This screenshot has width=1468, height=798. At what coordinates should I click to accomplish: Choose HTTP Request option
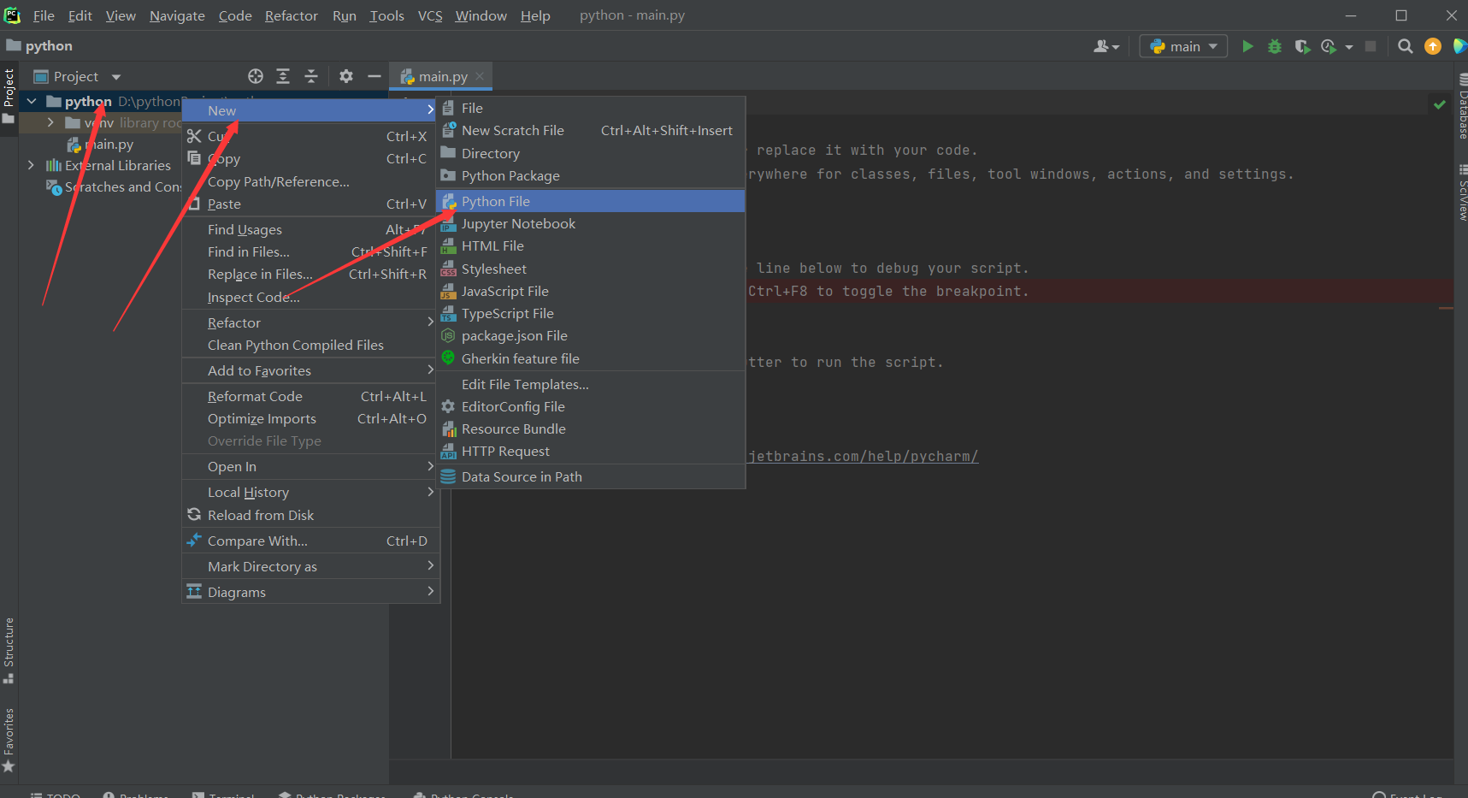(591, 451)
